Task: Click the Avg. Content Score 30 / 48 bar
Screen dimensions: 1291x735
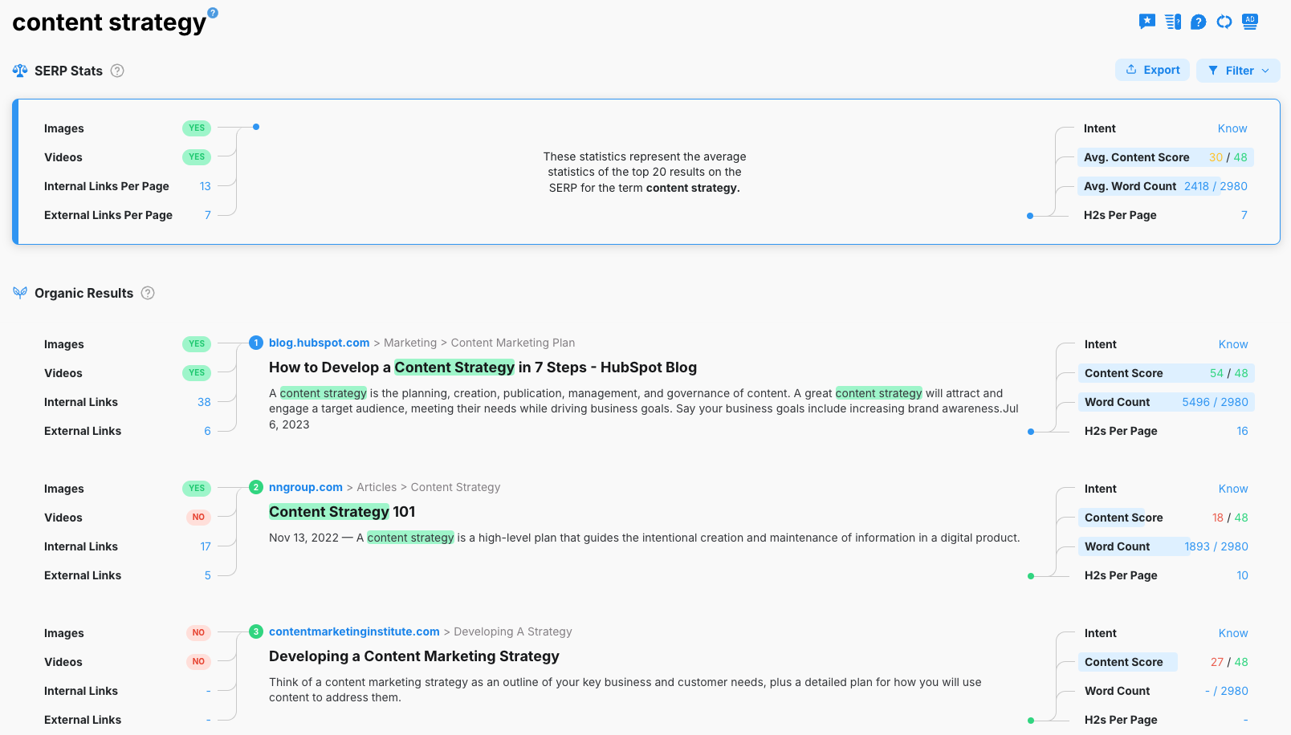Action: [1166, 157]
